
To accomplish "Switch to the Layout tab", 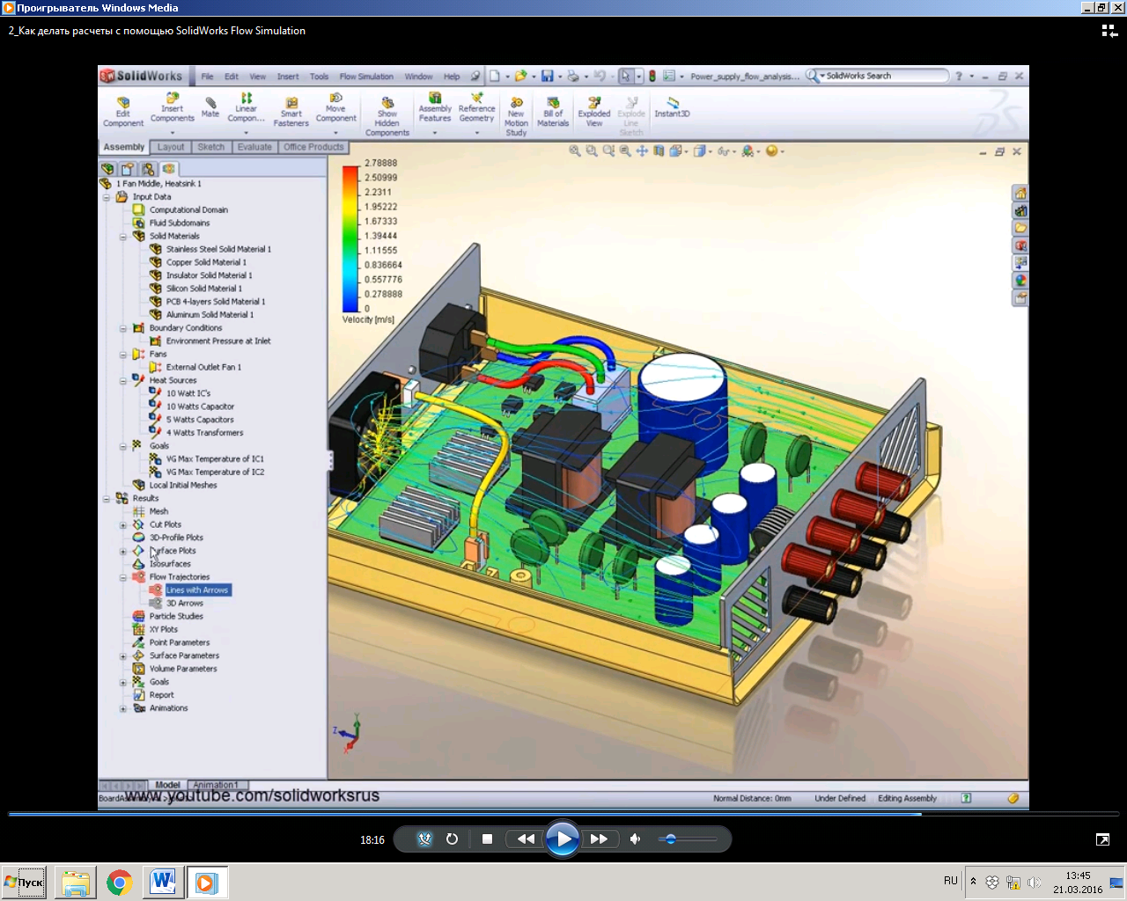I will click(171, 147).
